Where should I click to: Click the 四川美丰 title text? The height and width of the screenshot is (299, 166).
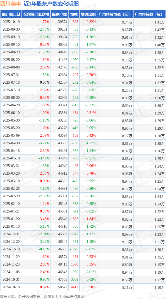click(10, 4)
